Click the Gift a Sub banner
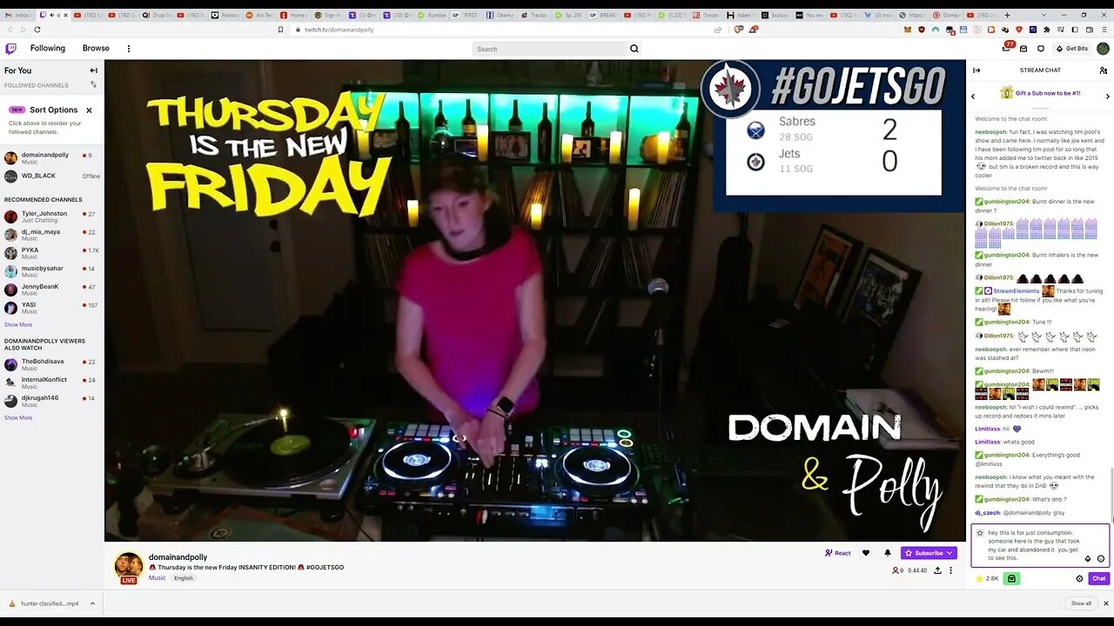Screen dimensions: 1114x626 [x=1040, y=93]
